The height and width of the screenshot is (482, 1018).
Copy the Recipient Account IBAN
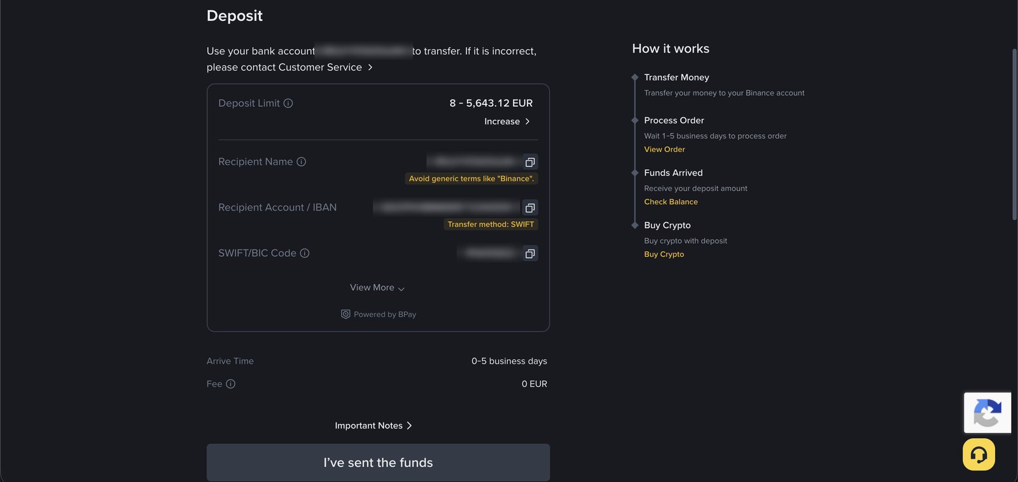coord(530,208)
